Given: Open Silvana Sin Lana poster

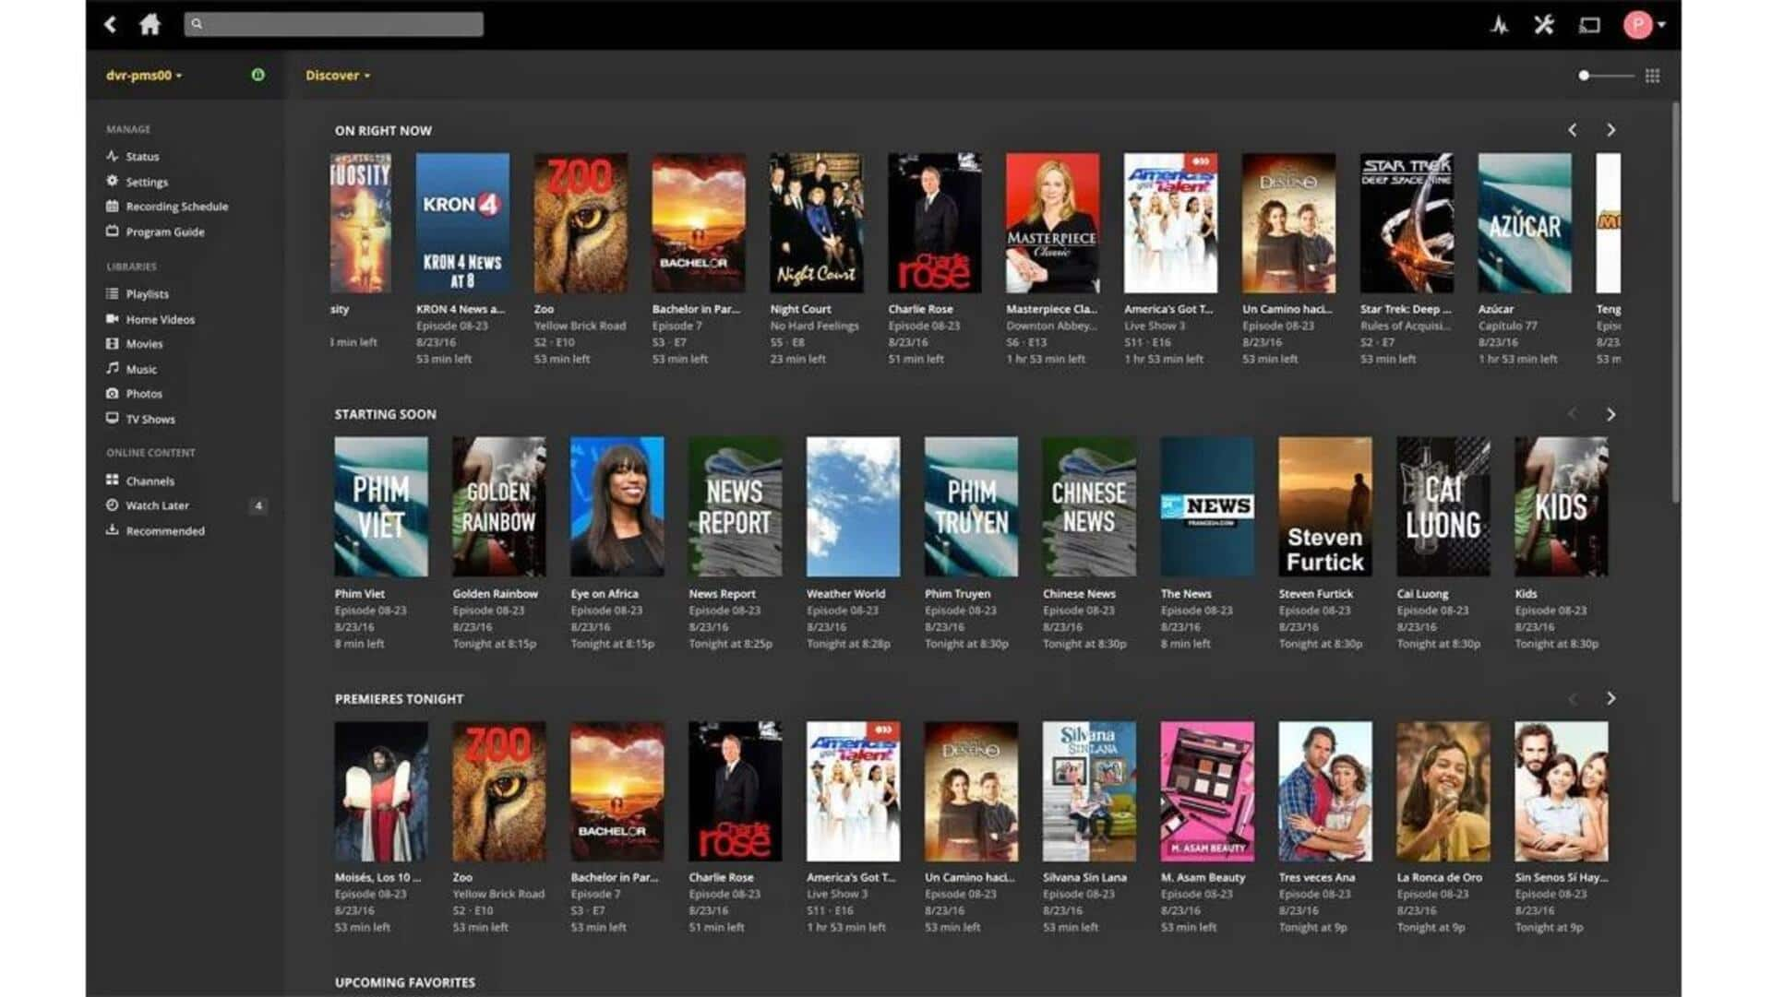Looking at the screenshot, I should [x=1089, y=791].
